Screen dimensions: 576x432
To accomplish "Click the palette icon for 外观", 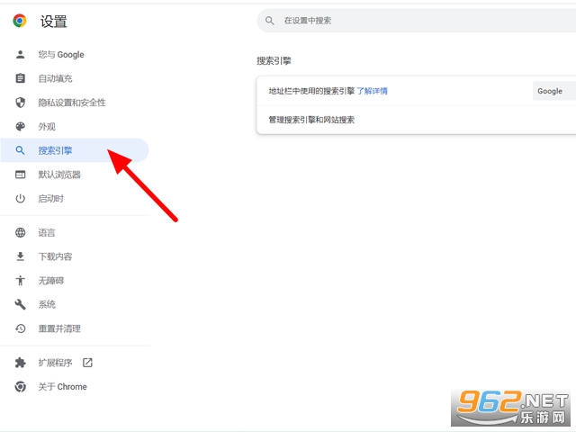I will coord(21,127).
